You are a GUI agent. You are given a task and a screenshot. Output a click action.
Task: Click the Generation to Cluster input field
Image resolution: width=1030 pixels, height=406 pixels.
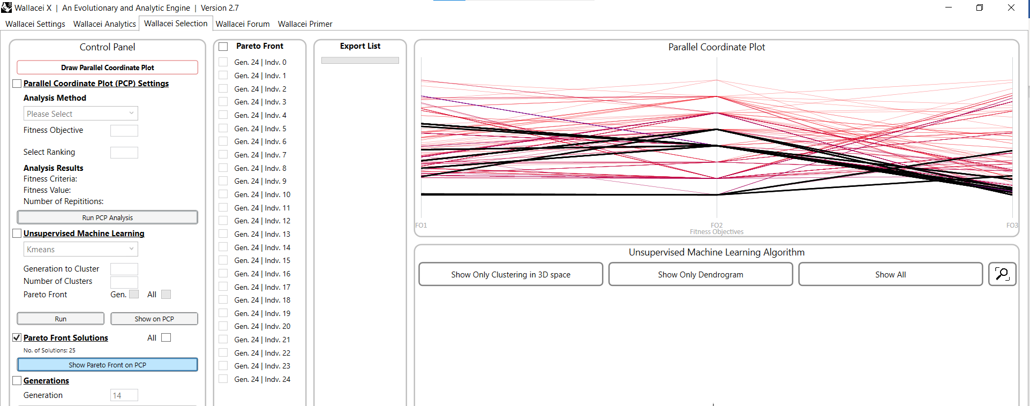124,269
